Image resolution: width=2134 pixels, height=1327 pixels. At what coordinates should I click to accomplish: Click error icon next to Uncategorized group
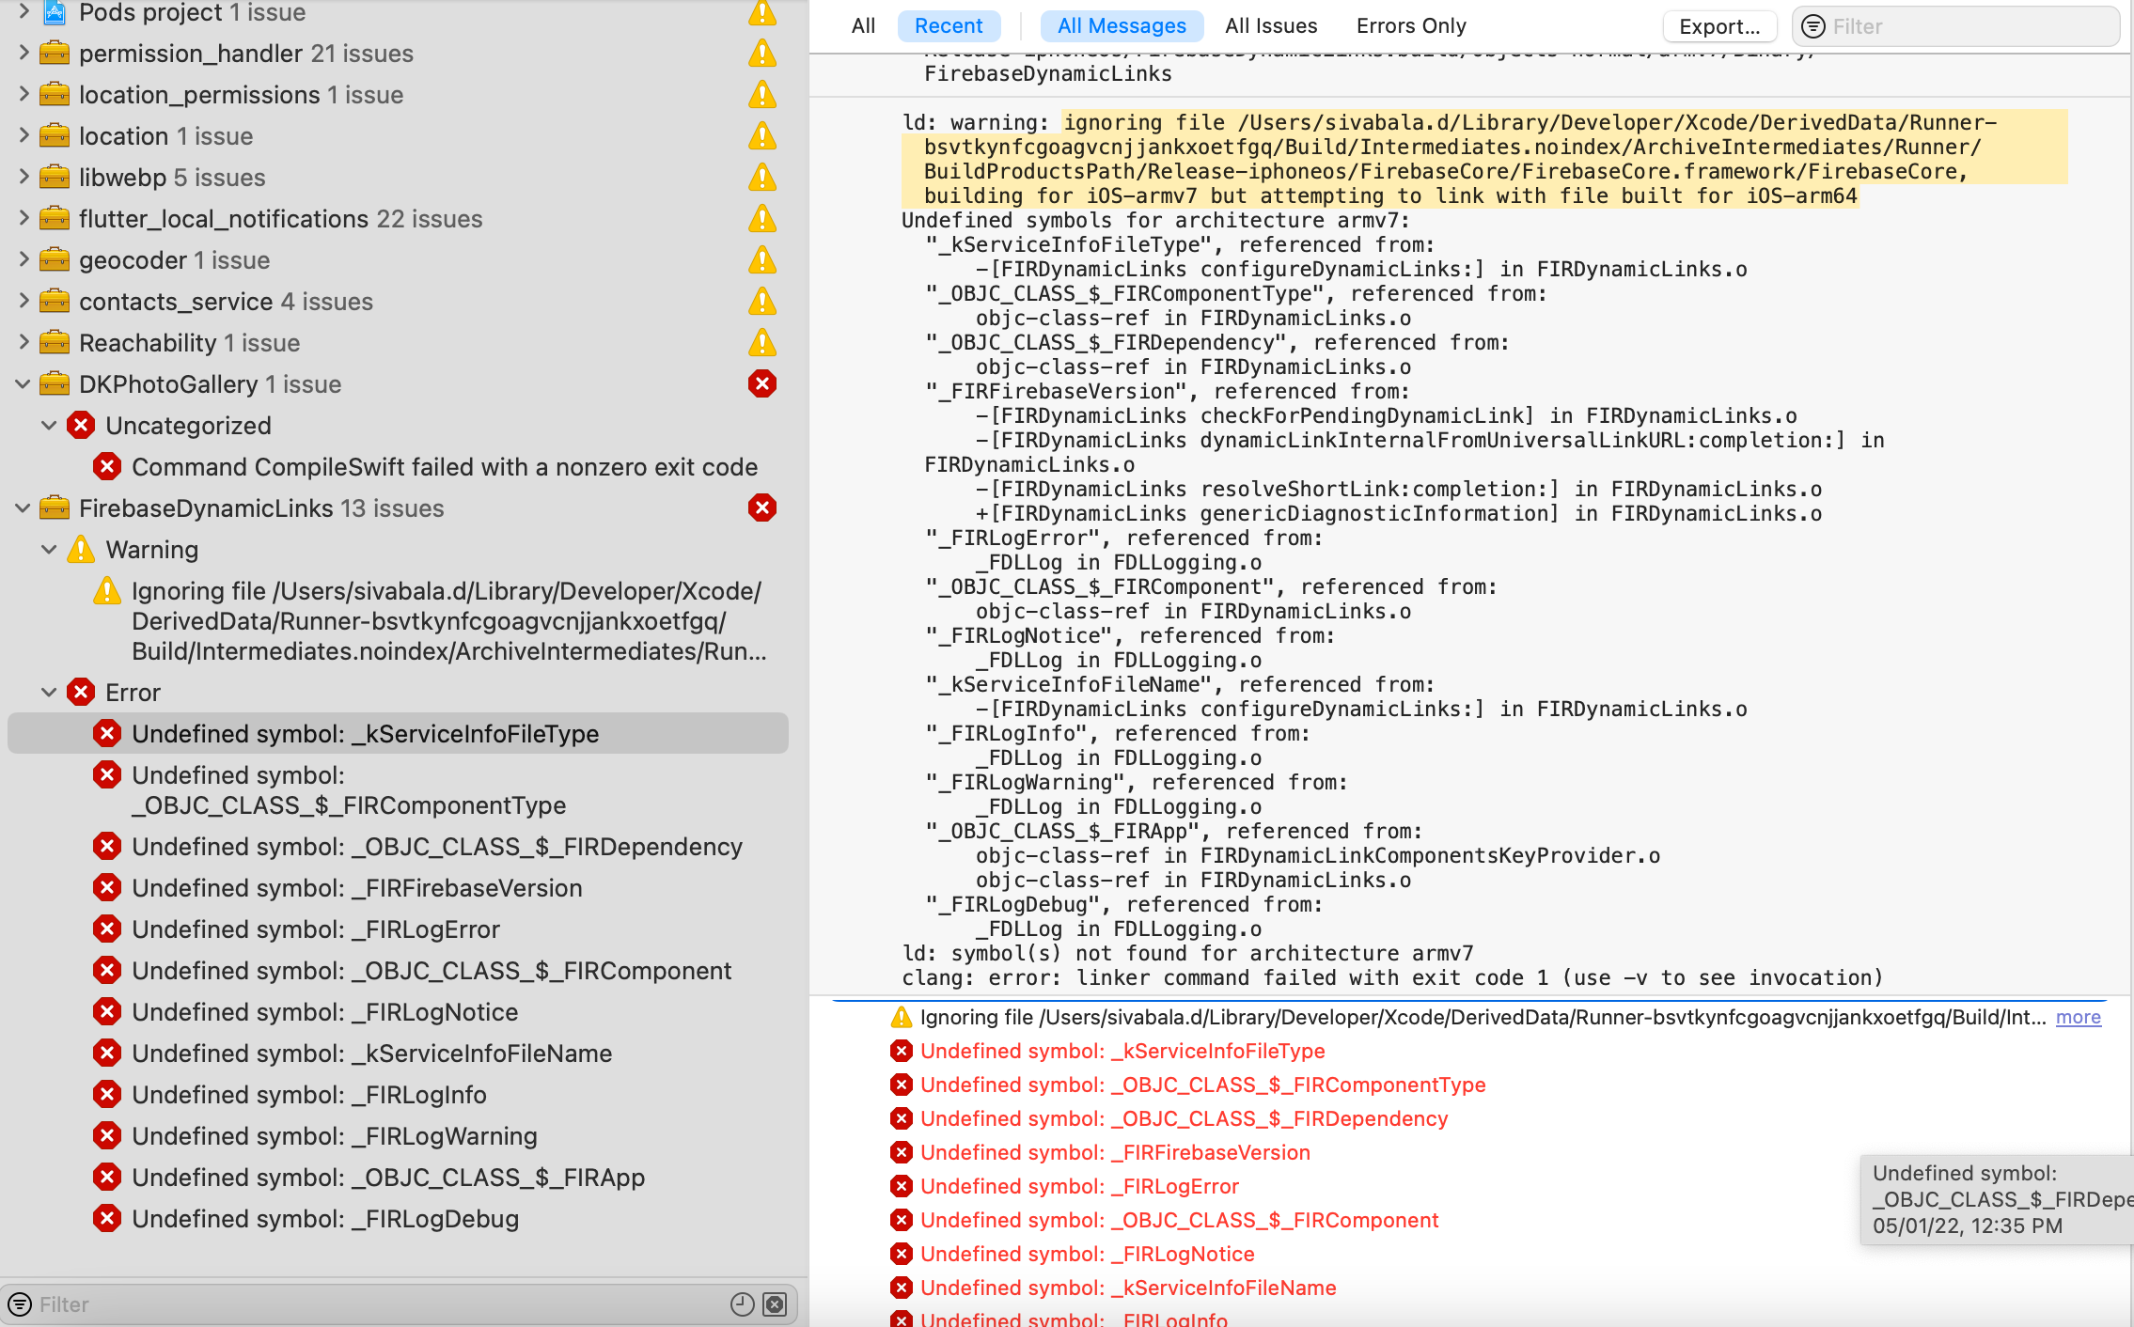click(82, 426)
